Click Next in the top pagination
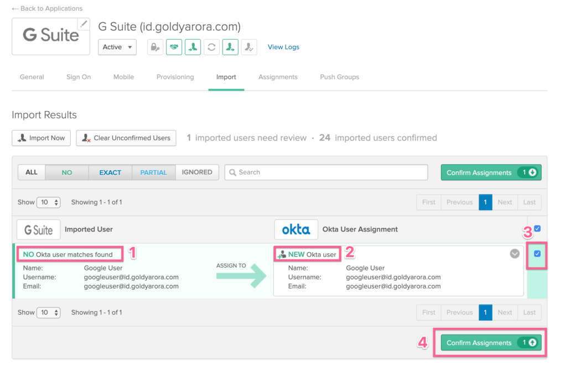 click(x=505, y=202)
